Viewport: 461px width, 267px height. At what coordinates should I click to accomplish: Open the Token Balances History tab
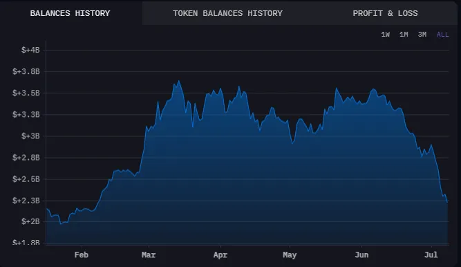pos(227,13)
